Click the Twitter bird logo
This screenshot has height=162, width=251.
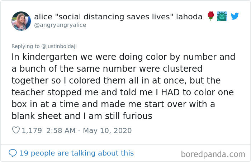[235, 16]
